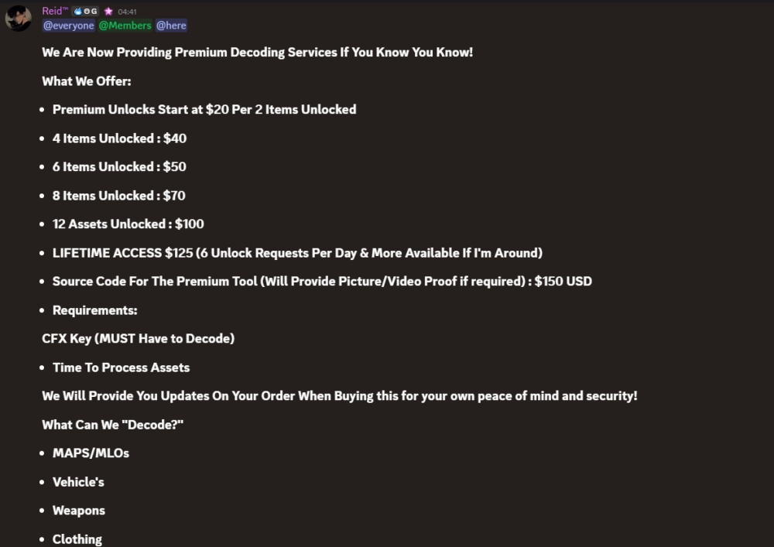The width and height of the screenshot is (774, 547).
Task: Open the Reid™ username profile
Action: (55, 11)
